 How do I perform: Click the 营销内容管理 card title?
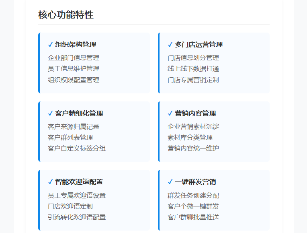pyautogui.click(x=195, y=113)
